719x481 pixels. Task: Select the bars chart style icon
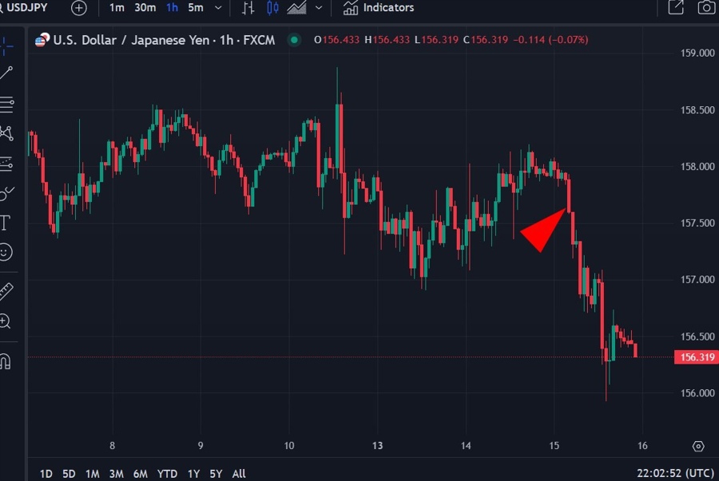(x=248, y=8)
